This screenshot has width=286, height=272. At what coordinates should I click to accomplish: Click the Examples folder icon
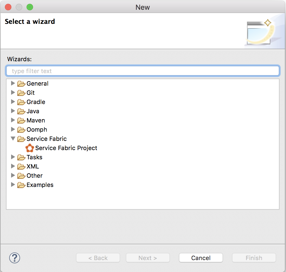pos(21,185)
